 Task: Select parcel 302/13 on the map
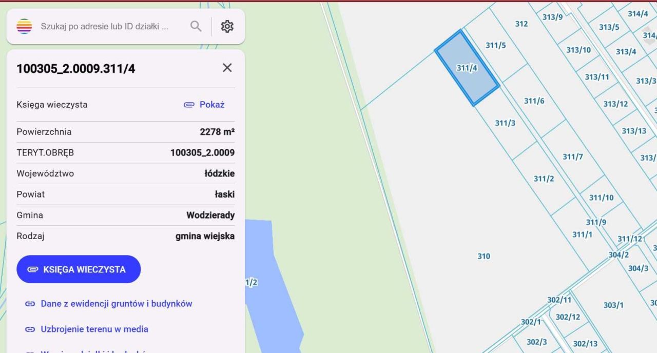coord(585,344)
